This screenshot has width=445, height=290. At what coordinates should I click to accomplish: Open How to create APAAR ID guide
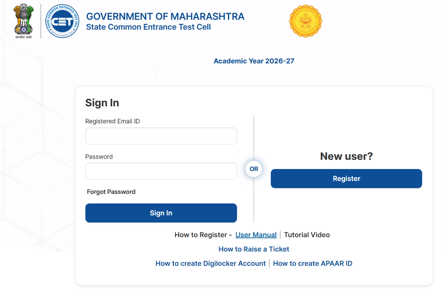(x=313, y=263)
